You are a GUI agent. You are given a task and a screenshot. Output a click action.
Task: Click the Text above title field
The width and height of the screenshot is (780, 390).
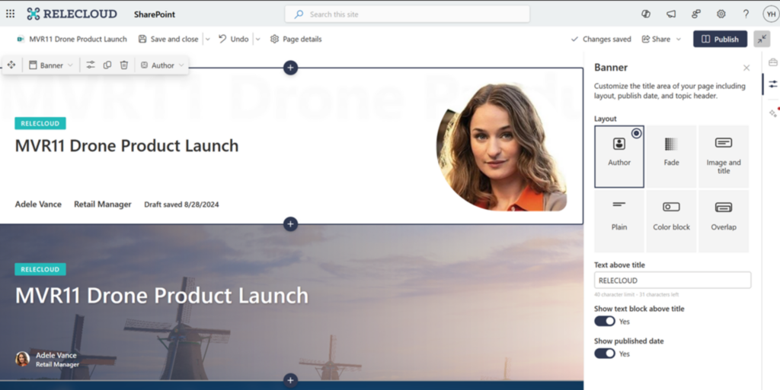[672, 281]
